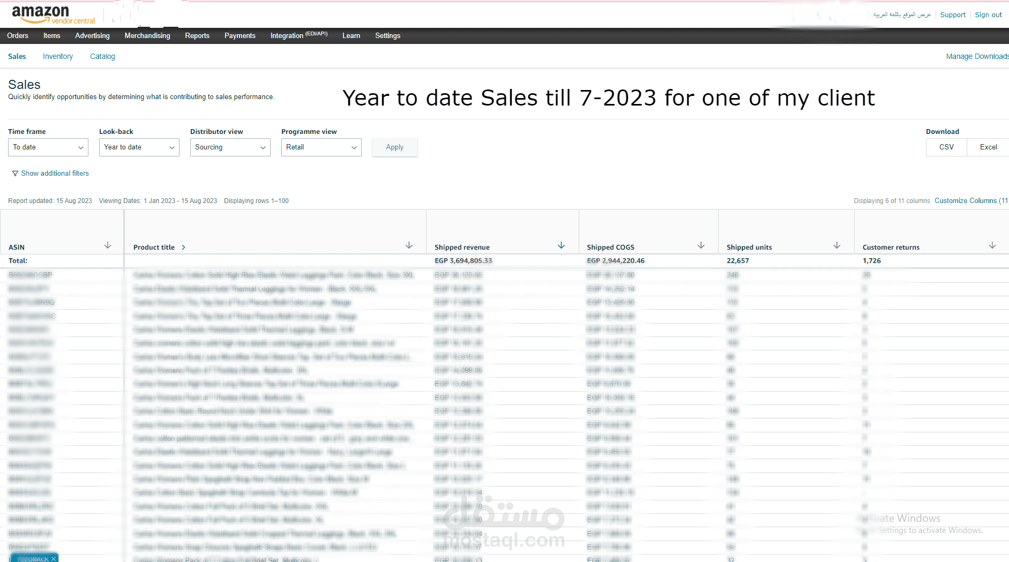
Task: Open the Items menu
Action: [x=52, y=36]
